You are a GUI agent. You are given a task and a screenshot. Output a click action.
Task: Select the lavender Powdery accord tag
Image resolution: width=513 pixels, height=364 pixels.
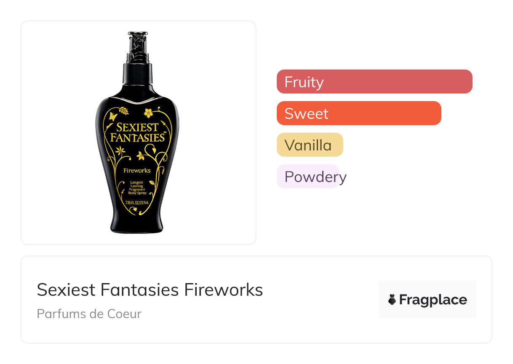pos(308,177)
